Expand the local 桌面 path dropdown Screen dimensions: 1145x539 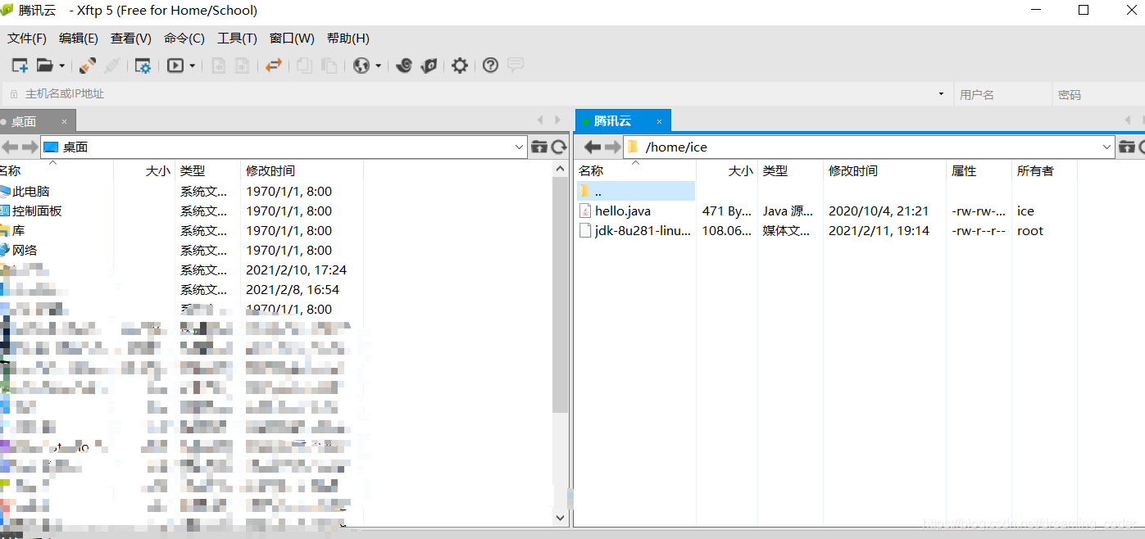pyautogui.click(x=520, y=147)
